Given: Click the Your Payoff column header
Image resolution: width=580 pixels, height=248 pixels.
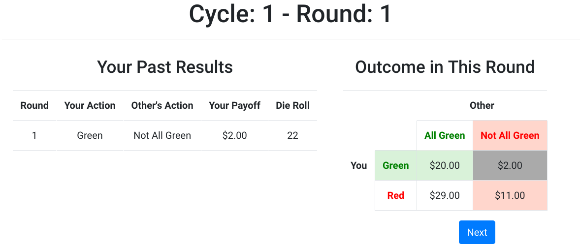Looking at the screenshot, I should [234, 105].
